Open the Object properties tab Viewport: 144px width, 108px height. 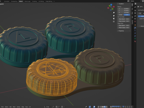coord(135,25)
